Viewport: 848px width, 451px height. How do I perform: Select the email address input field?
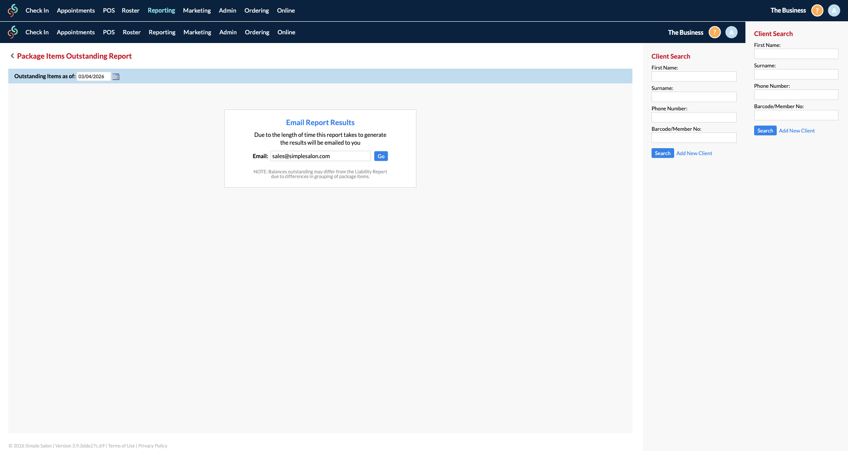click(x=320, y=156)
